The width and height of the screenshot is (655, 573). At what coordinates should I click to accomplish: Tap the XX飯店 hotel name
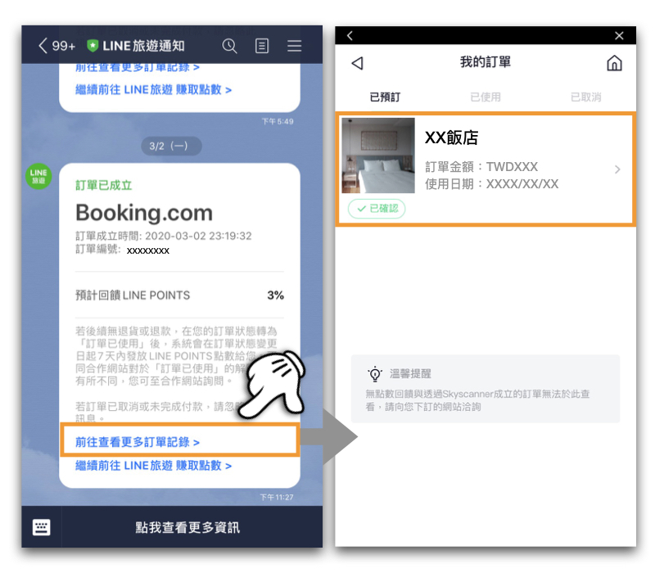click(452, 138)
